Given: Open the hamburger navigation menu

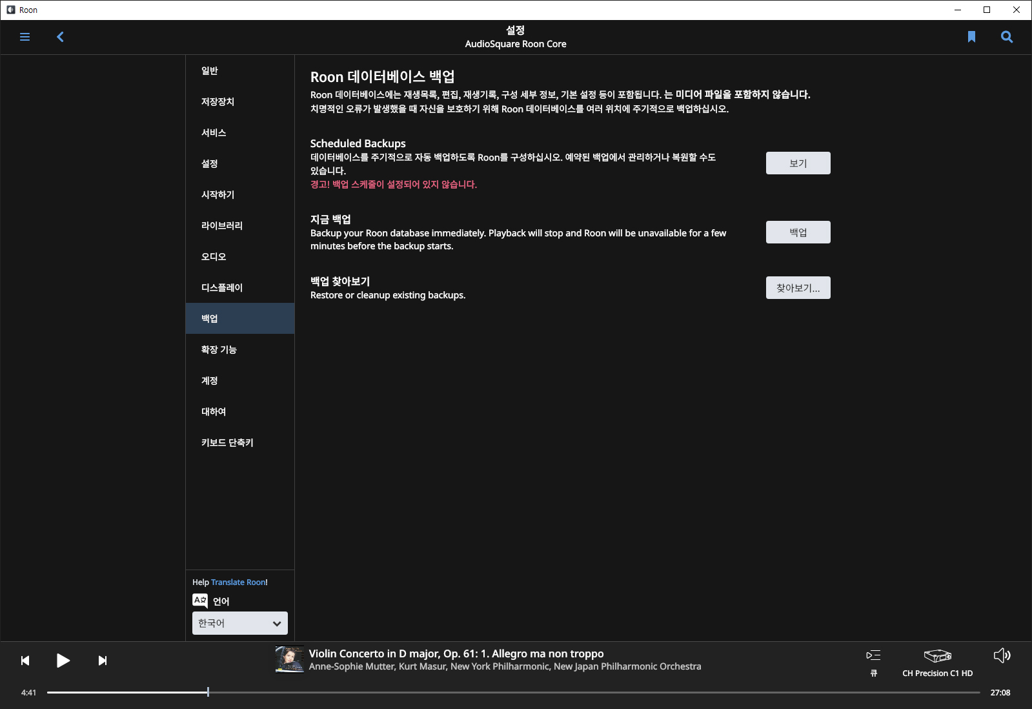Looking at the screenshot, I should click(x=25, y=37).
